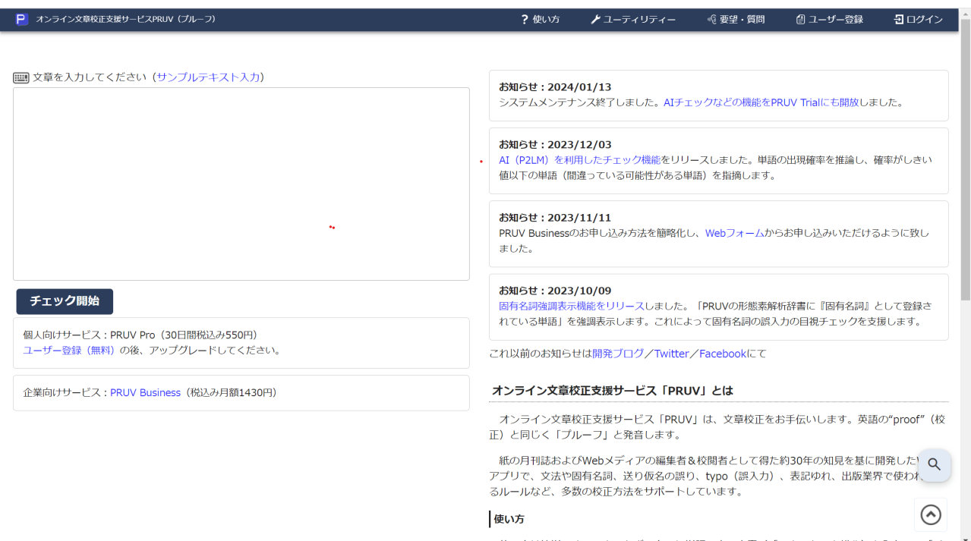The height and width of the screenshot is (541, 971).
Task: Open the Facebook link
Action: click(723, 354)
